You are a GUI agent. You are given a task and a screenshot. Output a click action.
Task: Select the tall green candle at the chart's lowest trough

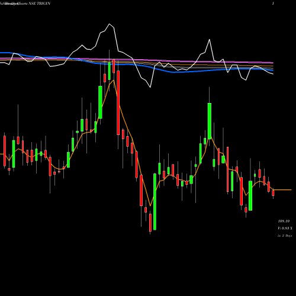click(155, 202)
